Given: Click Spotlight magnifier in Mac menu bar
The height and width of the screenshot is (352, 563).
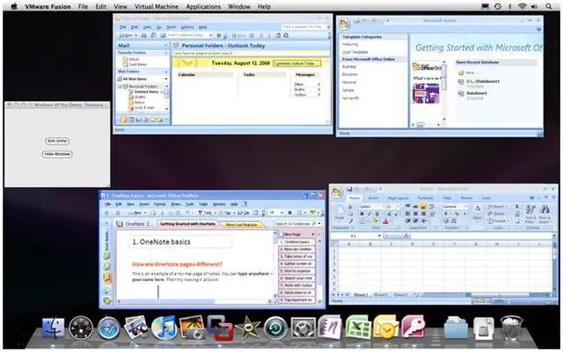Looking at the screenshot, I should [549, 6].
